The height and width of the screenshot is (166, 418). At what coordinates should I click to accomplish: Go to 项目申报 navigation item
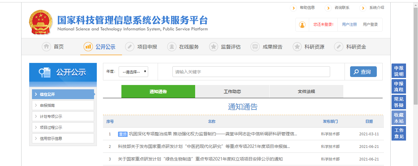[147, 47]
